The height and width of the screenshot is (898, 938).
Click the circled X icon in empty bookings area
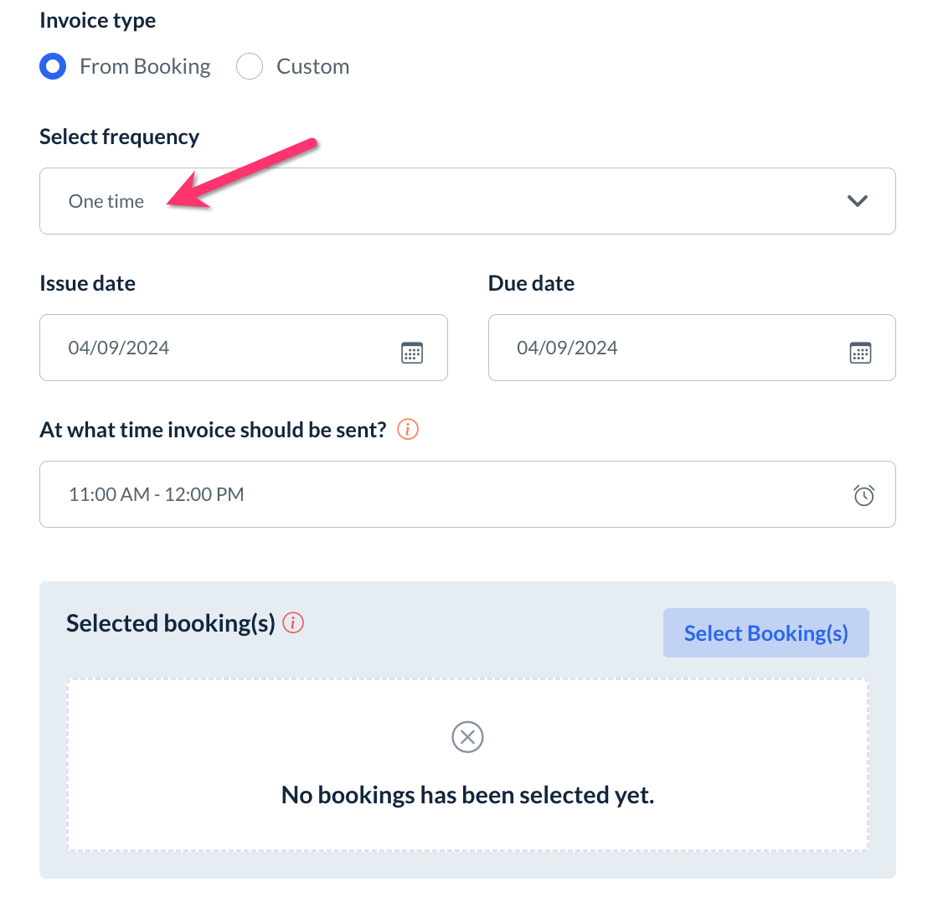(x=467, y=737)
